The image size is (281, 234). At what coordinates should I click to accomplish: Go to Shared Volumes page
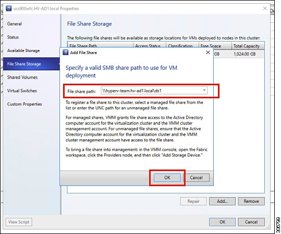coord(22,77)
